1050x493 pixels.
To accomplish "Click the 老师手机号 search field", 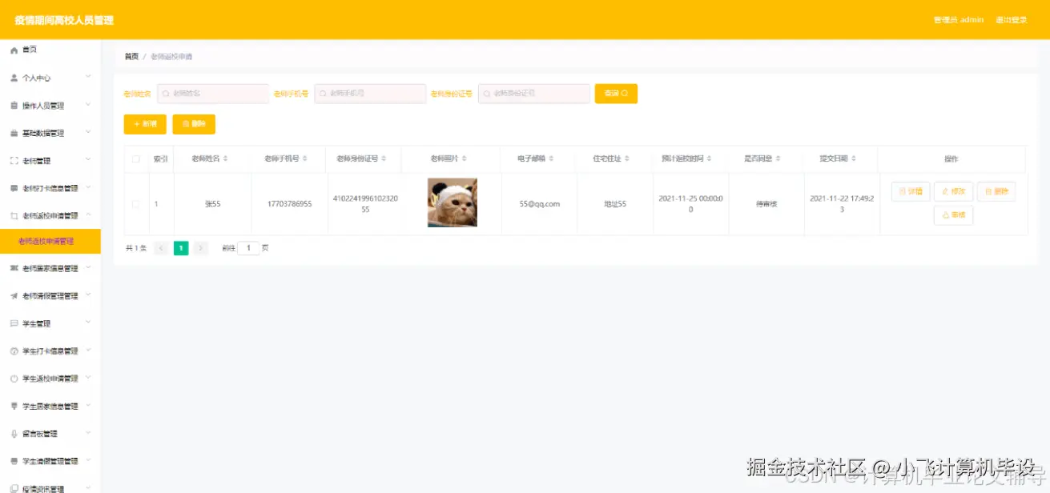I will (x=370, y=94).
